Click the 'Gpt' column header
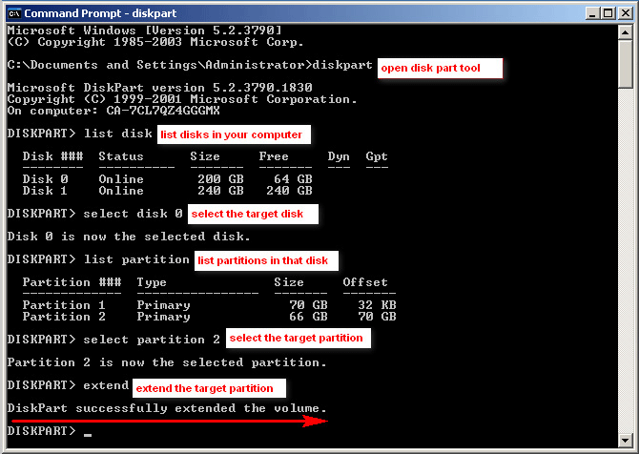639x454 pixels. pos(377,156)
